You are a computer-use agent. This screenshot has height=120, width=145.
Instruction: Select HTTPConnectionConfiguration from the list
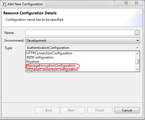49,53
